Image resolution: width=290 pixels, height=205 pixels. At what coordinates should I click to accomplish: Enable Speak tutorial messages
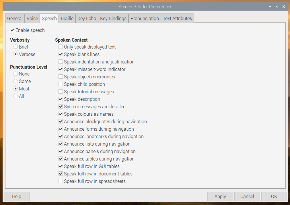pyautogui.click(x=61, y=91)
